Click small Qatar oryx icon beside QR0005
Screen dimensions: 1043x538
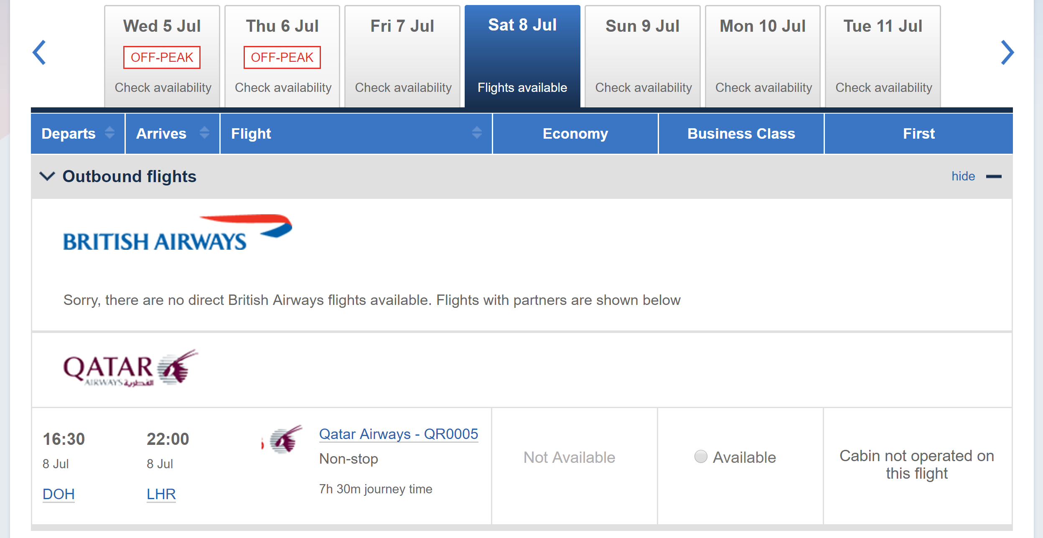point(286,439)
